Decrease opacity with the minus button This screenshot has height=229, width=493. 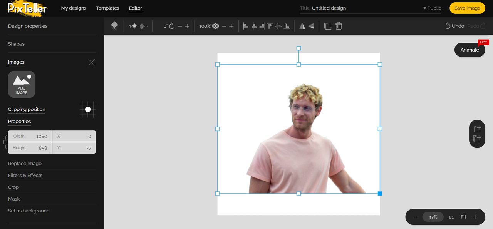224,26
